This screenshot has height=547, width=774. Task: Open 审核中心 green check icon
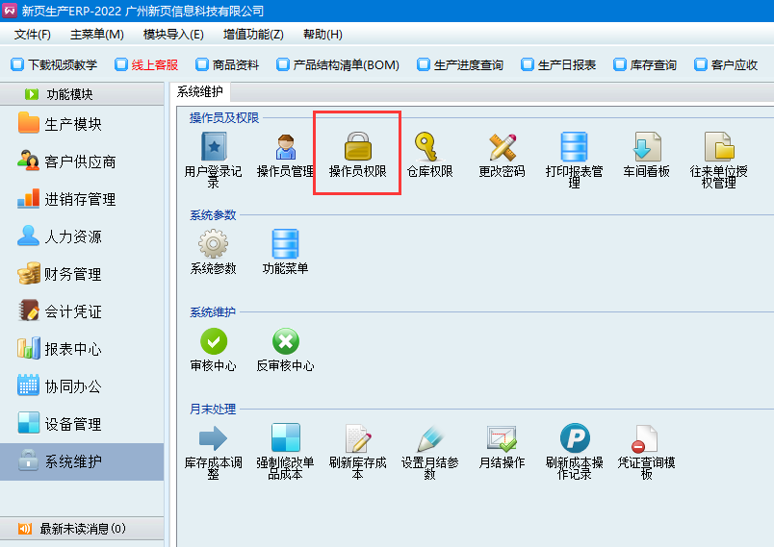[x=214, y=342]
